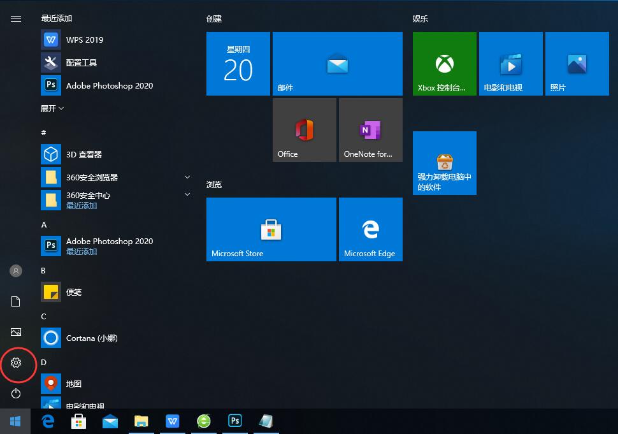
Task: Switch to 360 browser on the taskbar
Action: tap(204, 421)
